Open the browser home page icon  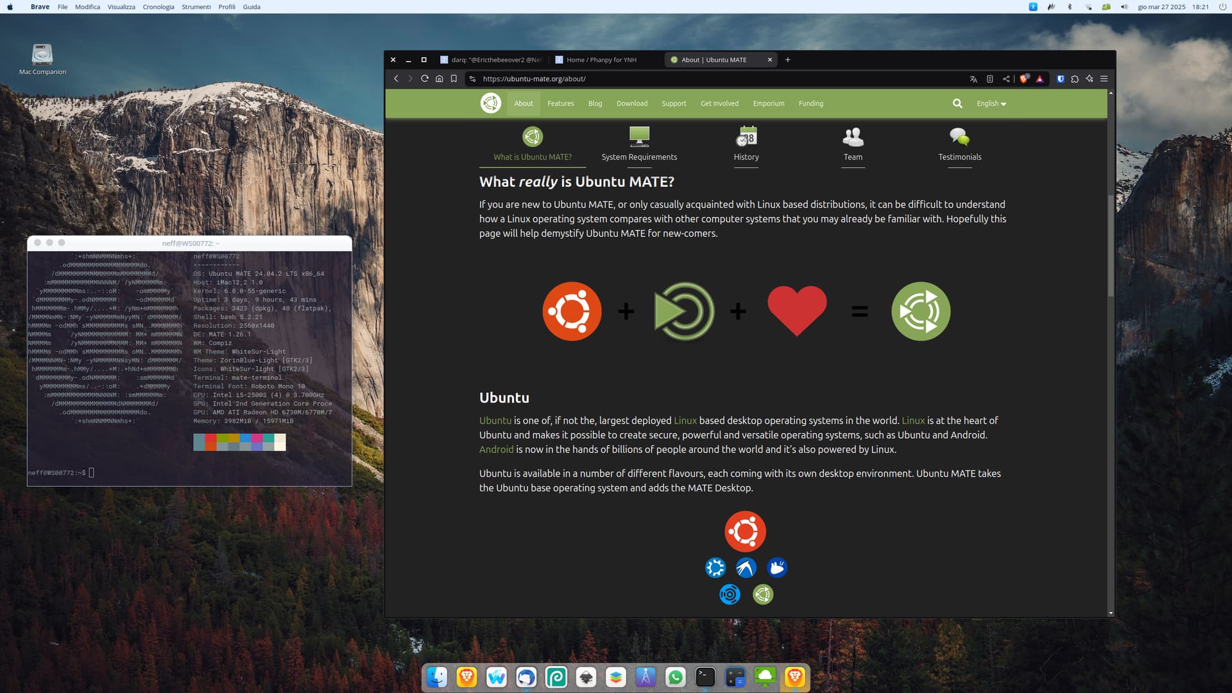point(440,79)
